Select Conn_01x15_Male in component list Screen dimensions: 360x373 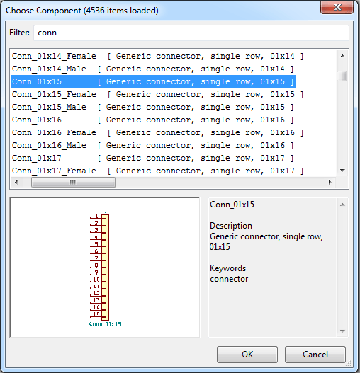[x=153, y=108]
